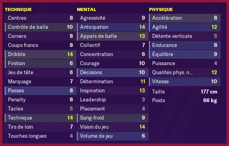Select the Passes attribute row
Image resolution: width=229 pixels, height=146 pixels.
(40, 91)
